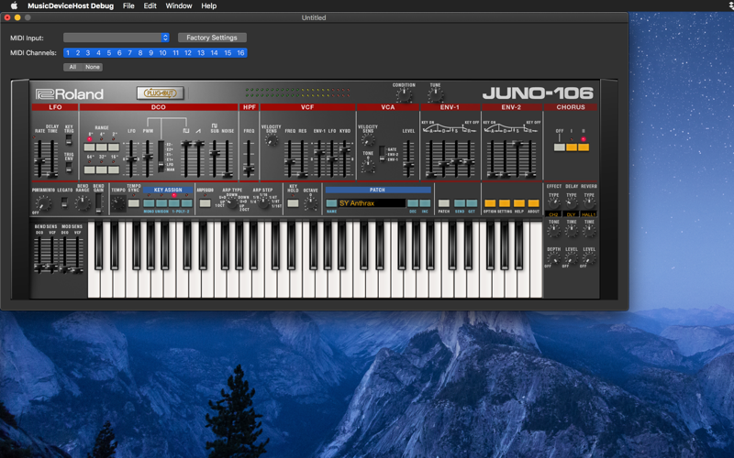Click the All MIDI channels button
734x458 pixels.
pyautogui.click(x=72, y=67)
